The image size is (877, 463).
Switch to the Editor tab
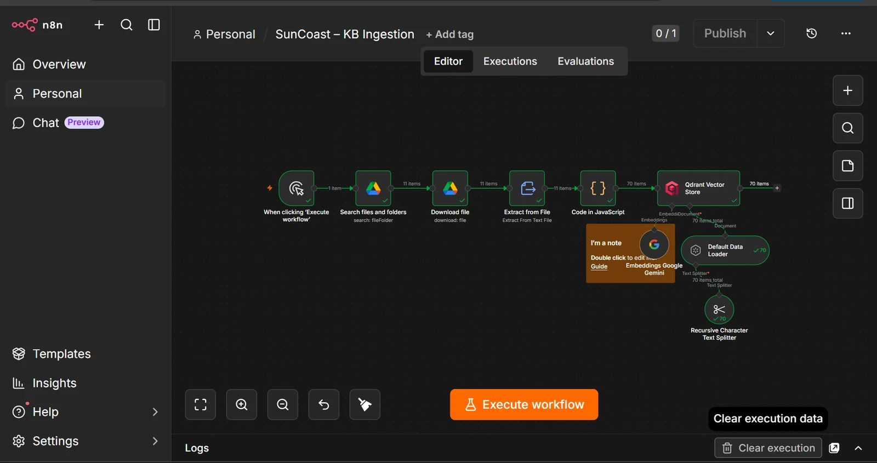pos(448,61)
